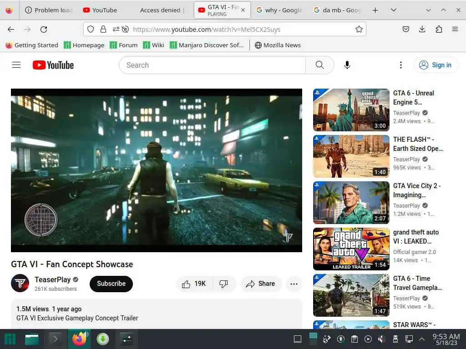Screen dimensions: 466x349
Task: Subscribe to TeaserPlay channel
Action: tap(111, 284)
